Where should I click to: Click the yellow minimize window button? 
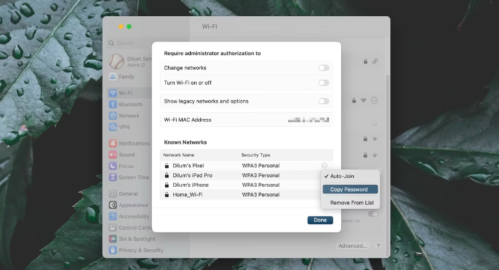coord(121,27)
